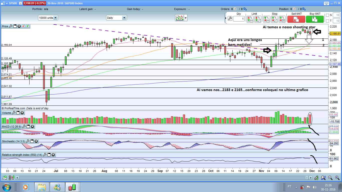Open MACD panel settings wrench
This screenshot has height=192, width=342.
click(x=24, y=126)
